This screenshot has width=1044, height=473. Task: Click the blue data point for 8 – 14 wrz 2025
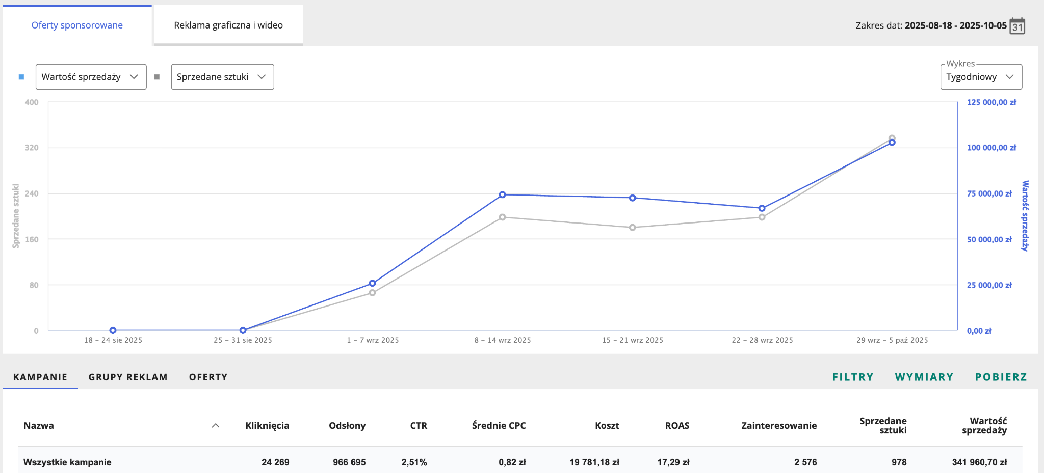[503, 194]
